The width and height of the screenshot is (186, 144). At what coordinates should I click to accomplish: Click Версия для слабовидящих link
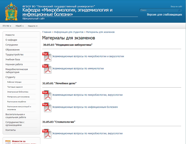(x=164, y=15)
